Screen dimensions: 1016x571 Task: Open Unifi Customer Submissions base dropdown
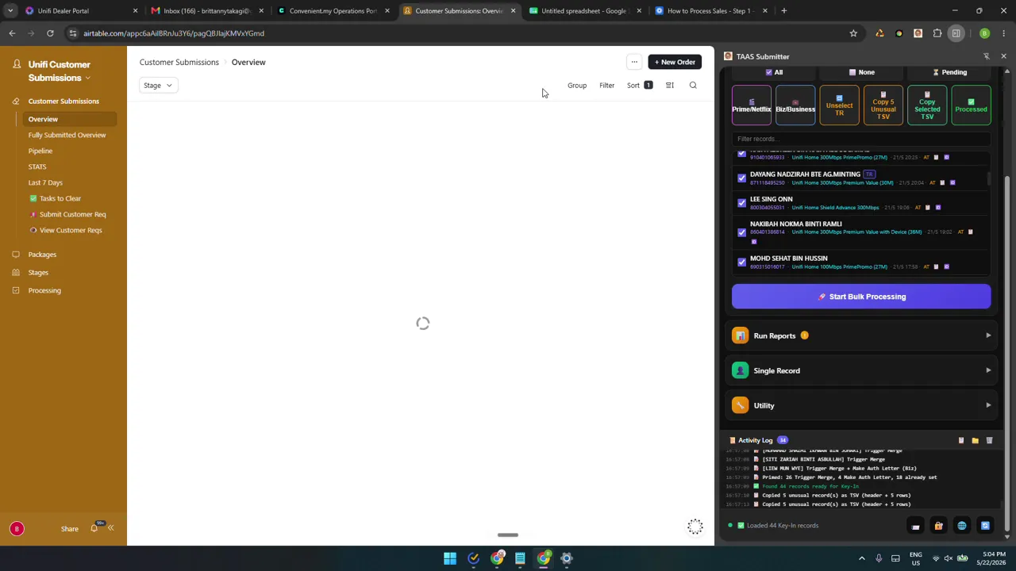click(x=60, y=71)
